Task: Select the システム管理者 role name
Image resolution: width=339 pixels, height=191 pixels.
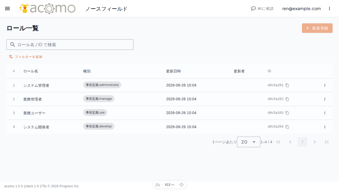Action: (x=36, y=86)
